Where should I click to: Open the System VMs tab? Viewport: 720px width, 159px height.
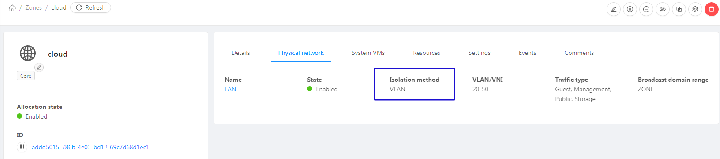click(368, 53)
